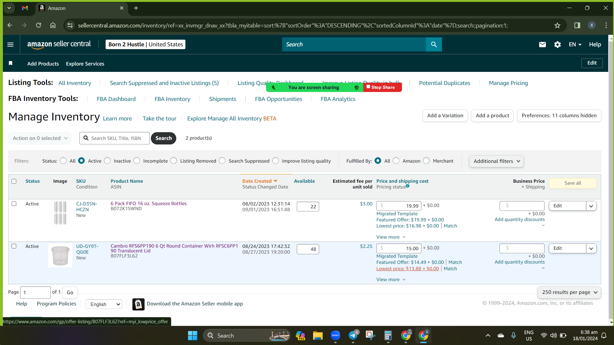Toggle the browser side panel icon
The height and width of the screenshot is (345, 614).
coord(577,25)
